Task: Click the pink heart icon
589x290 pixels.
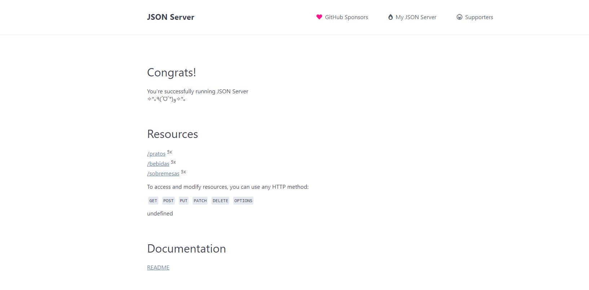Action: [319, 17]
